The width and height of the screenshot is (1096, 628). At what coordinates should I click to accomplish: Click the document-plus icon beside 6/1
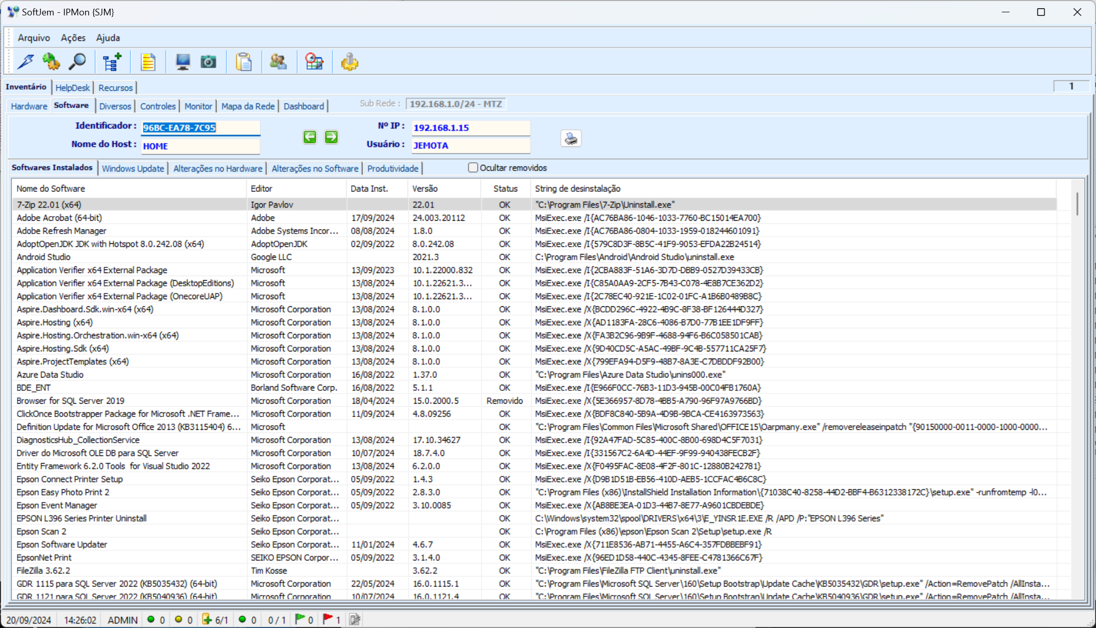click(x=207, y=619)
